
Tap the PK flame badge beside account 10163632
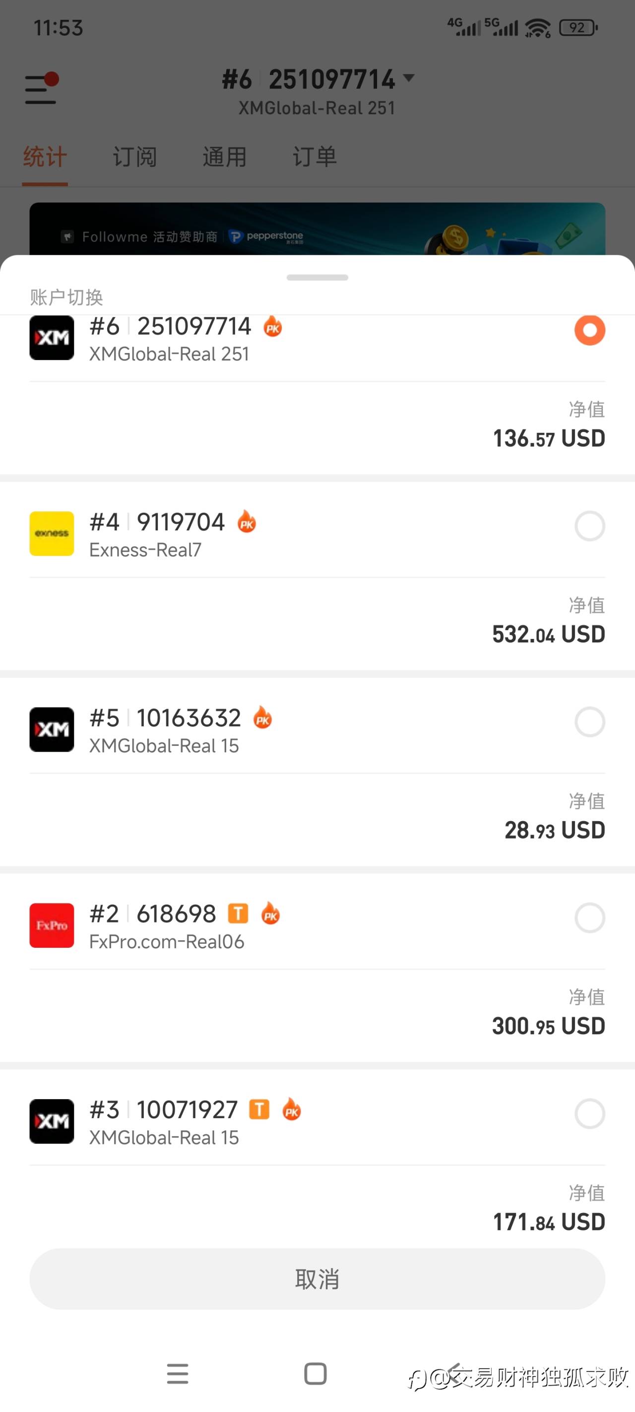262,717
